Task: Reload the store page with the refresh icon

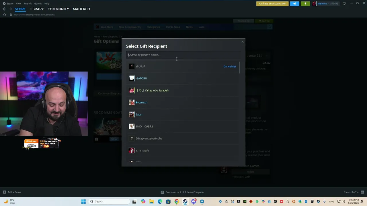Action: (5, 15)
